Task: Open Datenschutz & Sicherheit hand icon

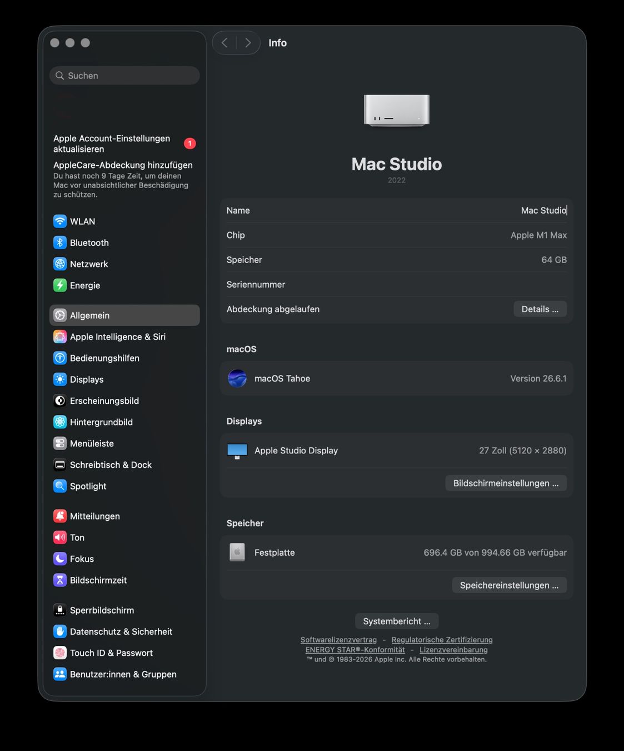Action: (x=60, y=631)
